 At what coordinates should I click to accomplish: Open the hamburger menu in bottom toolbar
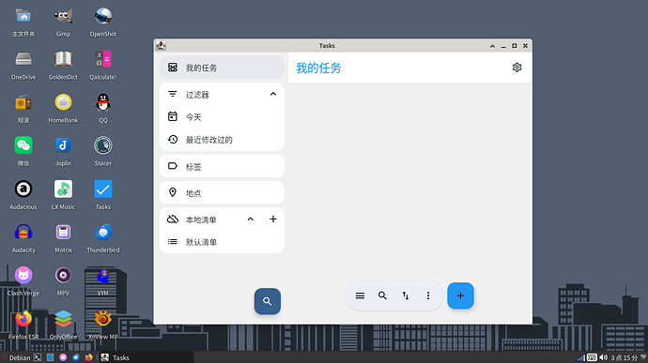pyautogui.click(x=360, y=295)
